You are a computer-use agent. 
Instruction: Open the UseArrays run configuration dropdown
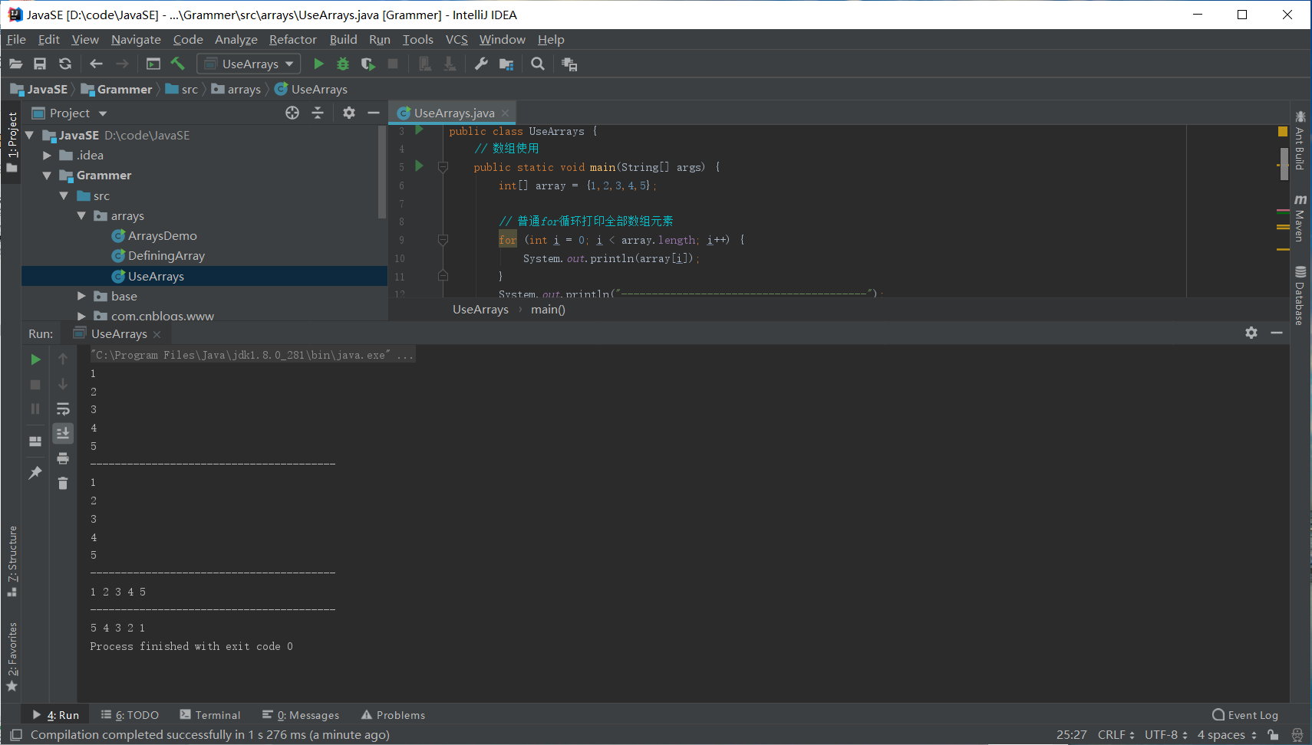coord(249,64)
